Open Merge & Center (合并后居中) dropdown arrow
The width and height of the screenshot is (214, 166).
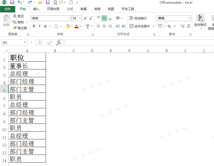pos(153,26)
